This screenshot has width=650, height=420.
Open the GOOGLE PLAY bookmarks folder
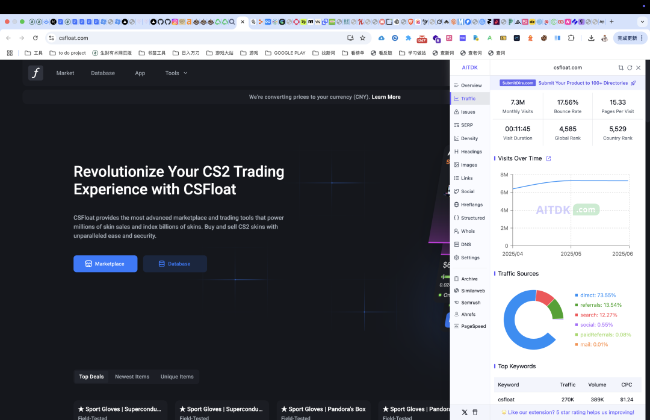[285, 53]
